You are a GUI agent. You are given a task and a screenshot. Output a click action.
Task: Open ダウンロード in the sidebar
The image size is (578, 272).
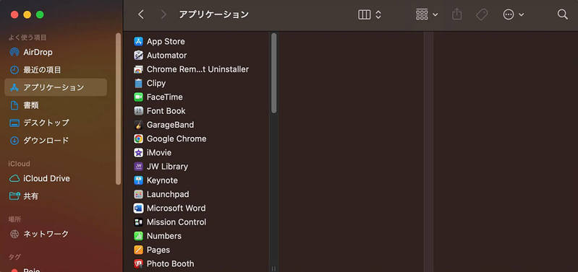pos(56,141)
